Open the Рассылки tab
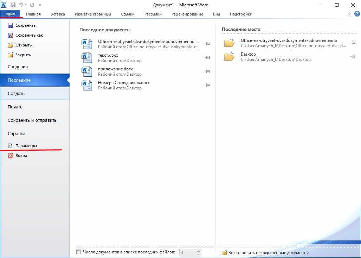The width and height of the screenshot is (361, 258). (x=153, y=14)
